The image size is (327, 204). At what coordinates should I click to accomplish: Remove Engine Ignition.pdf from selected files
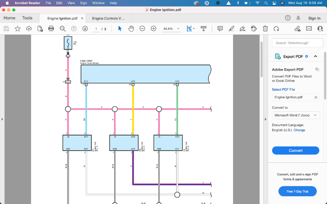tap(316, 98)
